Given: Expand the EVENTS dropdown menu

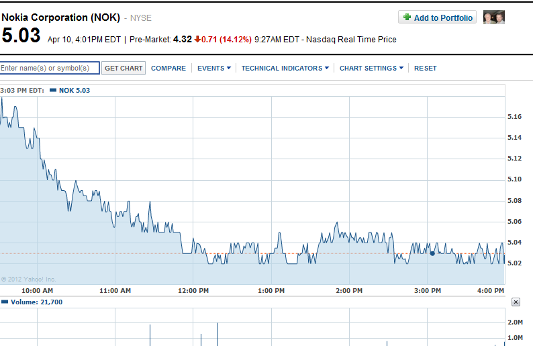Looking at the screenshot, I should (x=214, y=68).
